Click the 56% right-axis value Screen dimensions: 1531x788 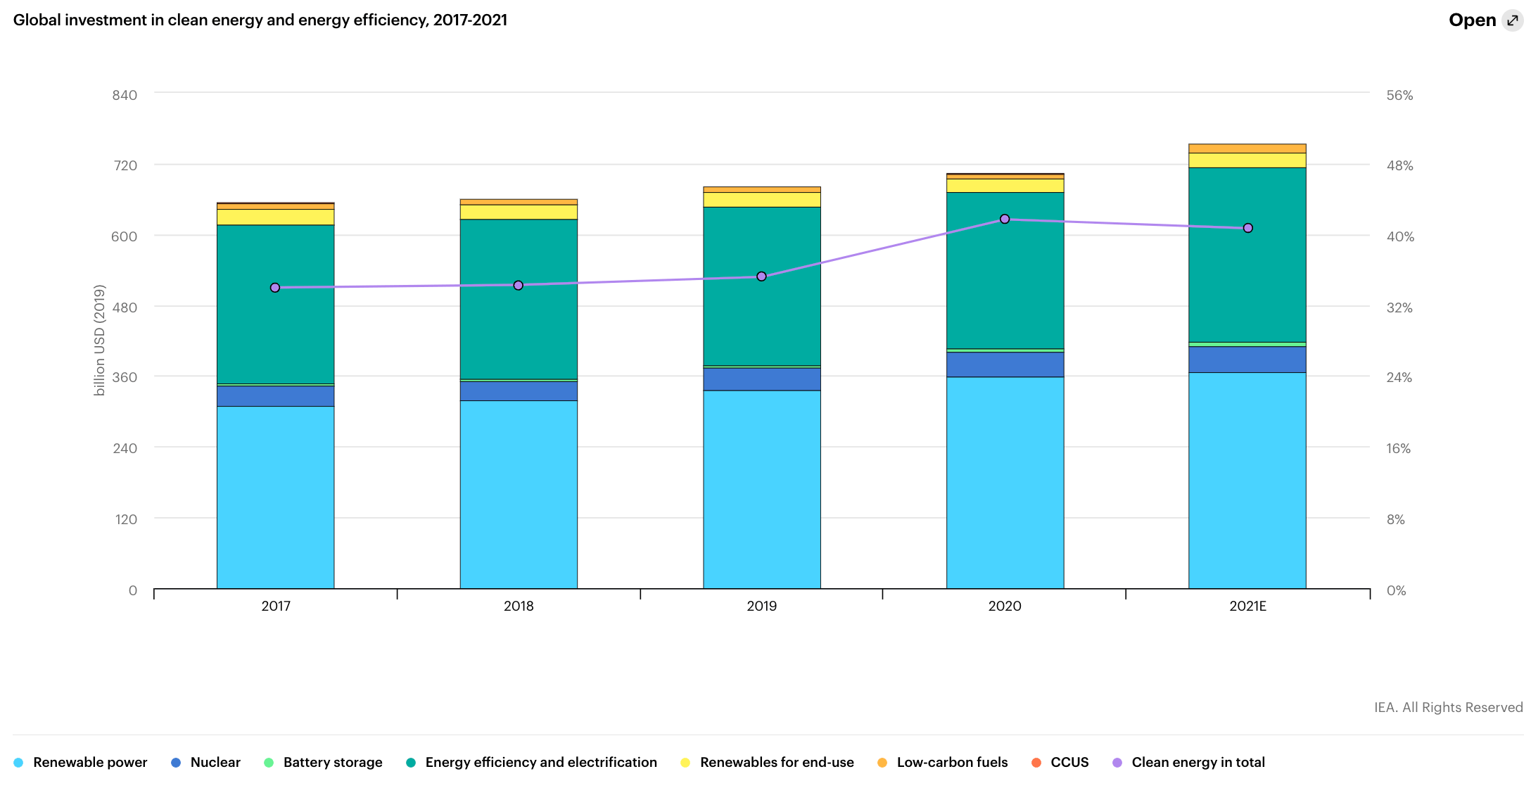point(1399,95)
